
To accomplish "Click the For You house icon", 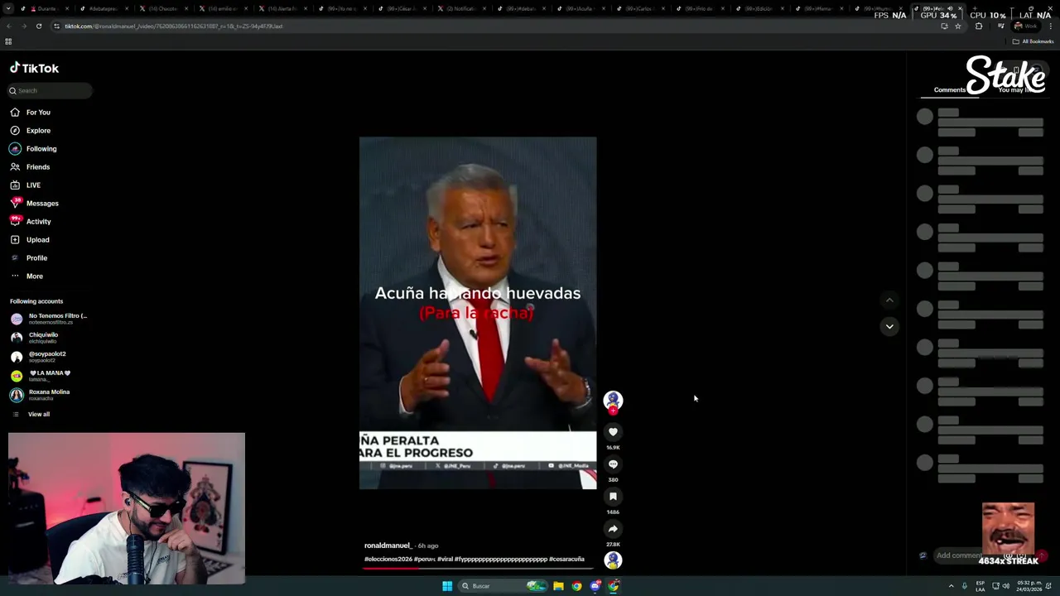I will click(15, 113).
